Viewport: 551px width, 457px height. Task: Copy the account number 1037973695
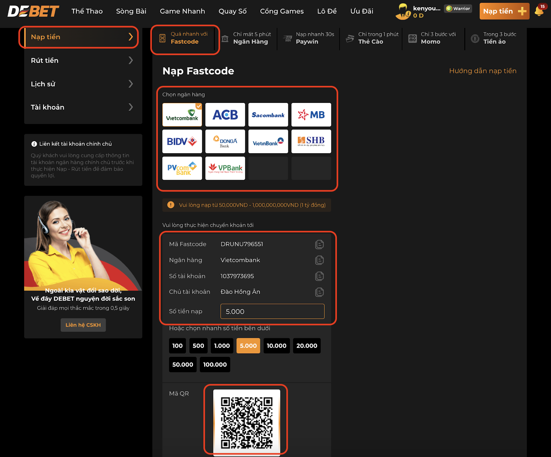320,276
